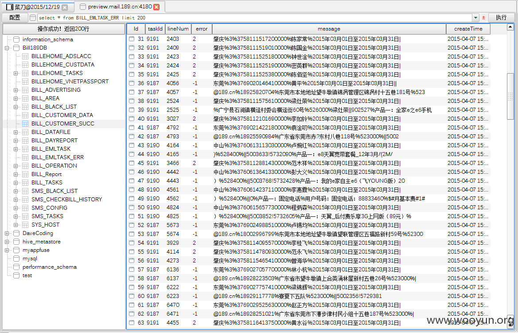Click the message column header
Viewport: 518px width, 333px height.
pos(329,29)
